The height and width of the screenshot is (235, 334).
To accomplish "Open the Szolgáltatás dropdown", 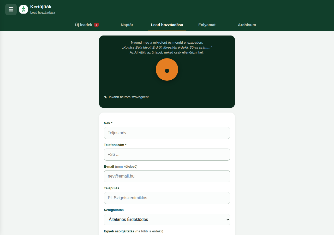I will pos(167,220).
